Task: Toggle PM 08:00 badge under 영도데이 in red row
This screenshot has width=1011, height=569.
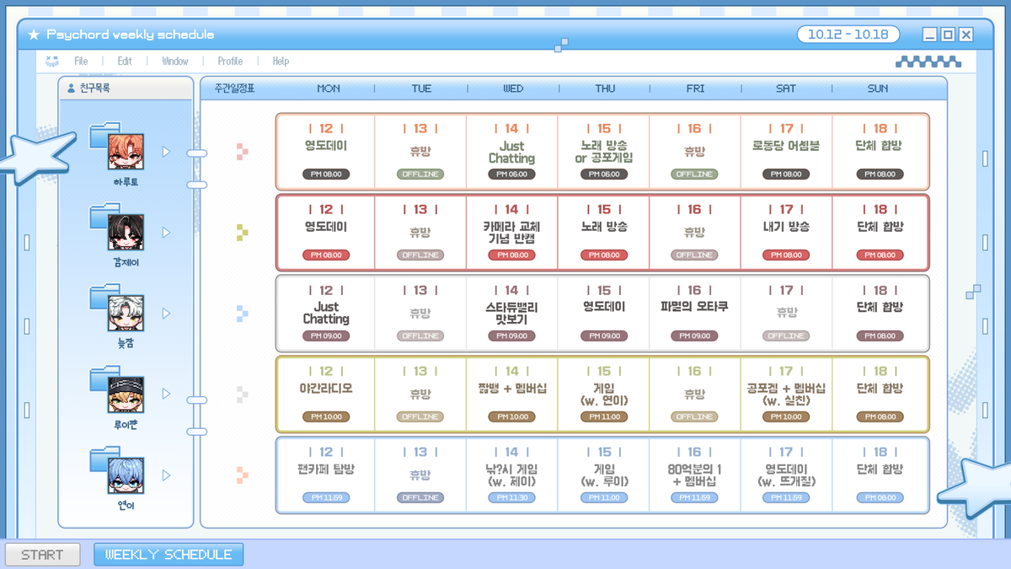Action: click(326, 255)
